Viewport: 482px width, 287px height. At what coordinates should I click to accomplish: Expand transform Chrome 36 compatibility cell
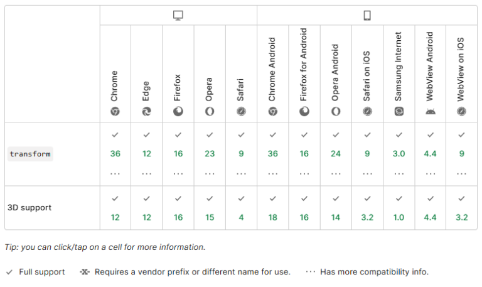(115, 154)
